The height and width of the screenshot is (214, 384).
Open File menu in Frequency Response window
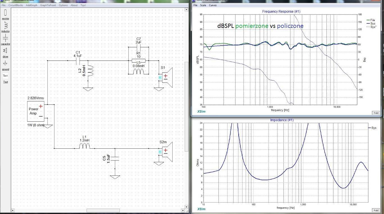point(195,5)
